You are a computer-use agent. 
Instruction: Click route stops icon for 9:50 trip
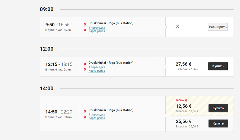(x=85, y=27)
